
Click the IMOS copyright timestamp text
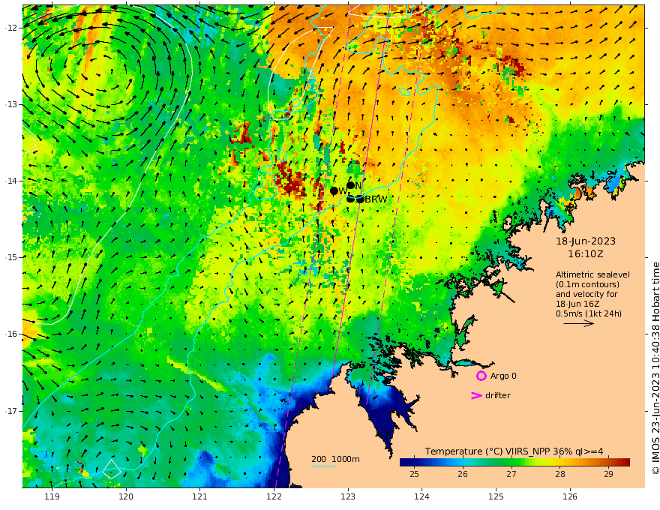point(655,368)
